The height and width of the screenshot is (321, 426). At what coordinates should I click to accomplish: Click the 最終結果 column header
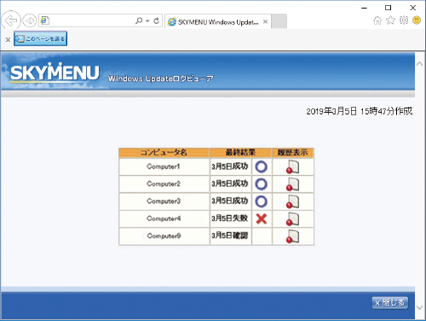(240, 153)
